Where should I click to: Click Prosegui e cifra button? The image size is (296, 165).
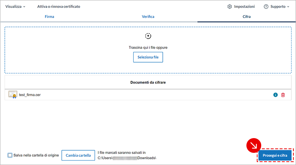click(275, 156)
